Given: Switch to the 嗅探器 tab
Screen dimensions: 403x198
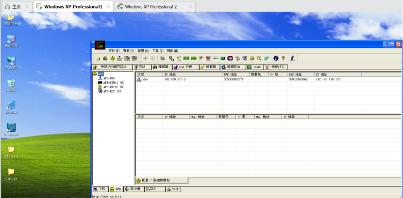Looking at the screenshot, I should pyautogui.click(x=161, y=67).
